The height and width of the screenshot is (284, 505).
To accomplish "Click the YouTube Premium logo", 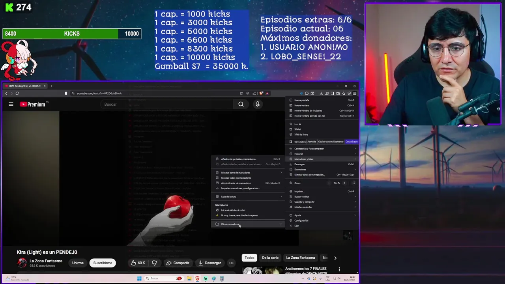I will pos(33,104).
